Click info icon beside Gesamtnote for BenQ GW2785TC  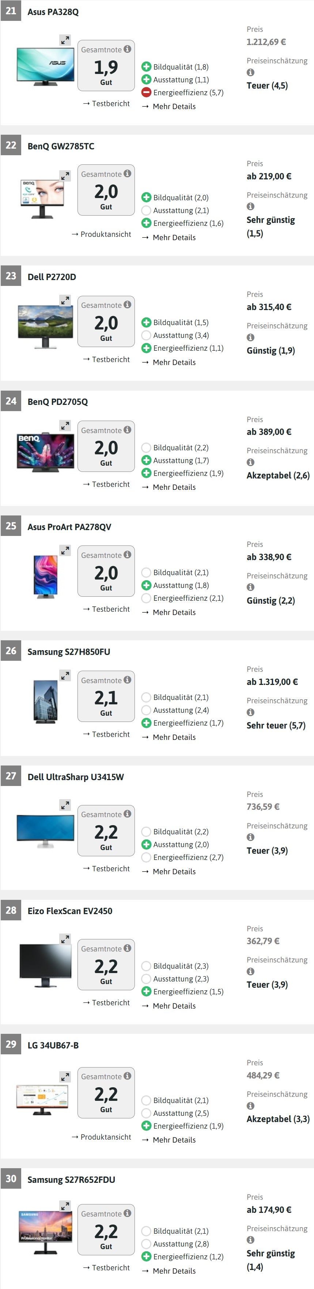(128, 174)
